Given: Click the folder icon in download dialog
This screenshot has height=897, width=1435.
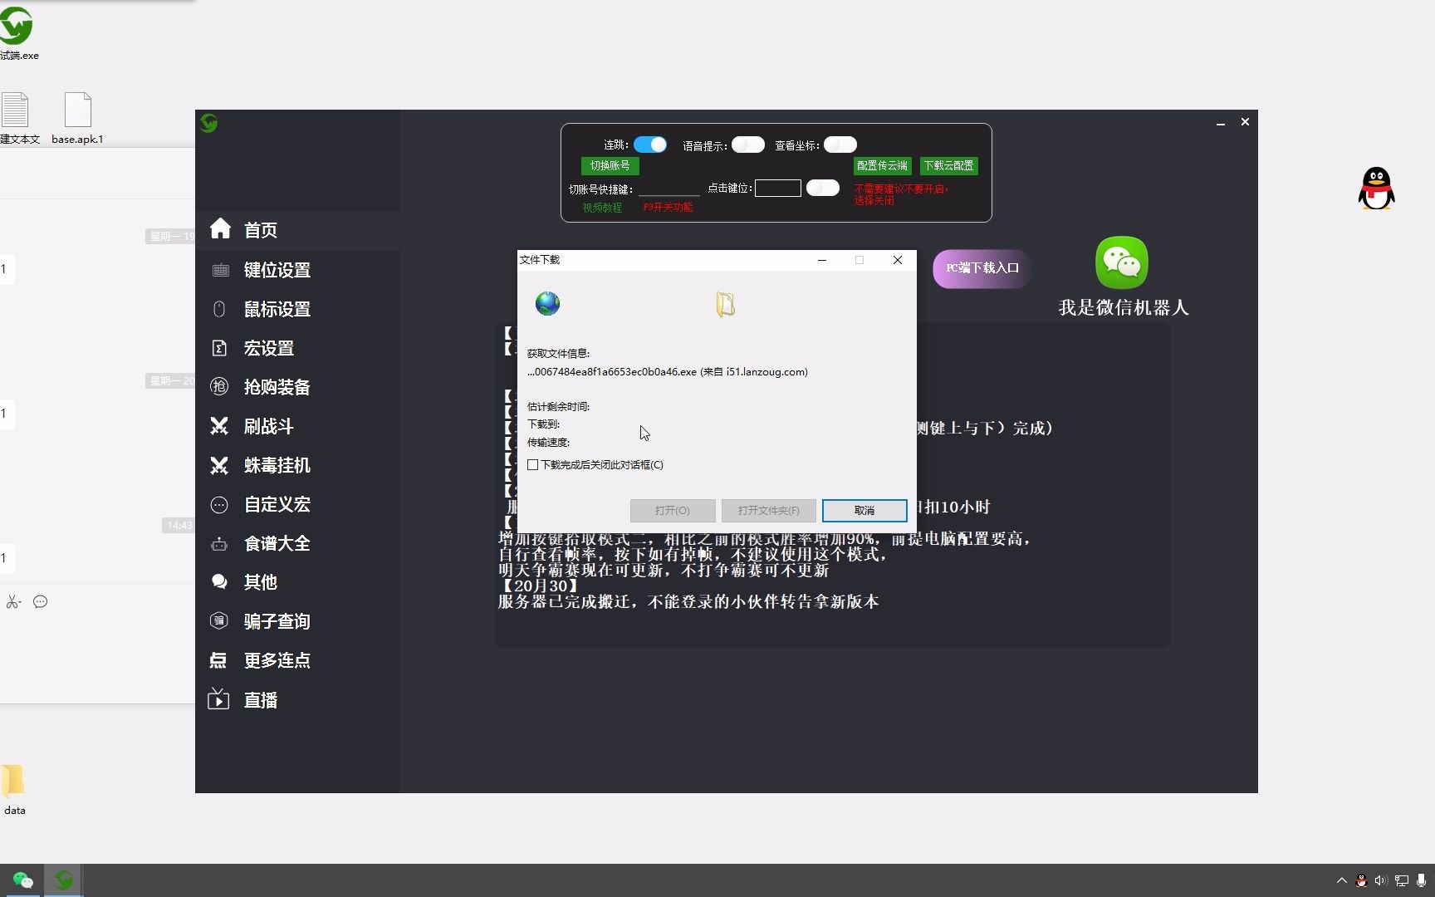Looking at the screenshot, I should point(725,304).
